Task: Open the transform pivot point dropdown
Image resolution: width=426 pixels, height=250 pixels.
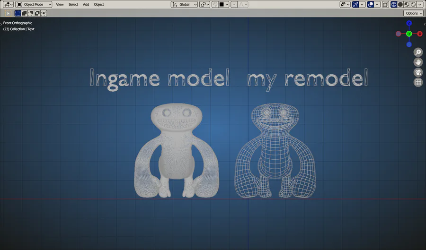Action: click(204, 4)
